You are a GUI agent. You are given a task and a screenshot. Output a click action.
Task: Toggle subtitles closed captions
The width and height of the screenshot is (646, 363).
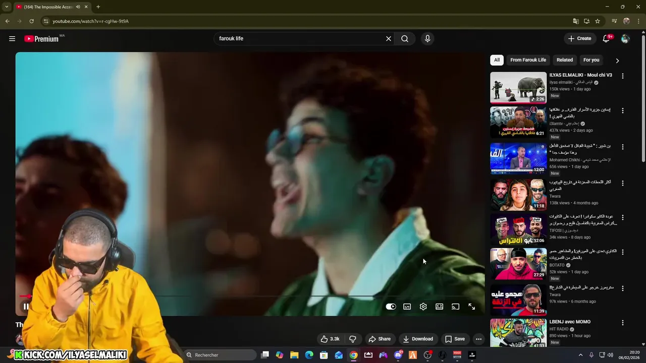click(x=407, y=307)
